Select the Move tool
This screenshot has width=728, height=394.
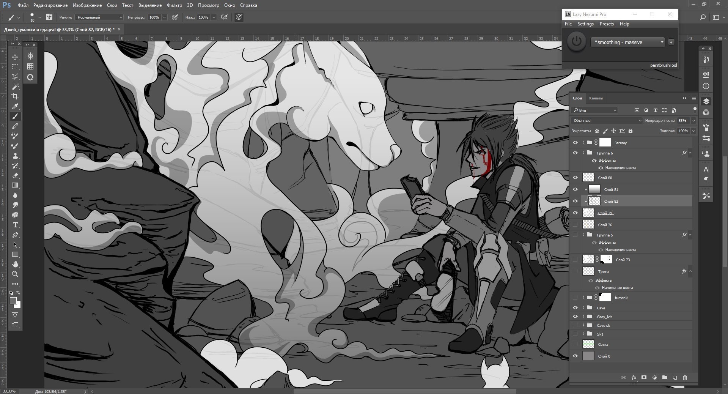[15, 57]
